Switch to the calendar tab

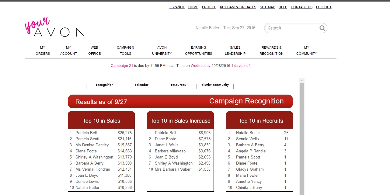141,85
